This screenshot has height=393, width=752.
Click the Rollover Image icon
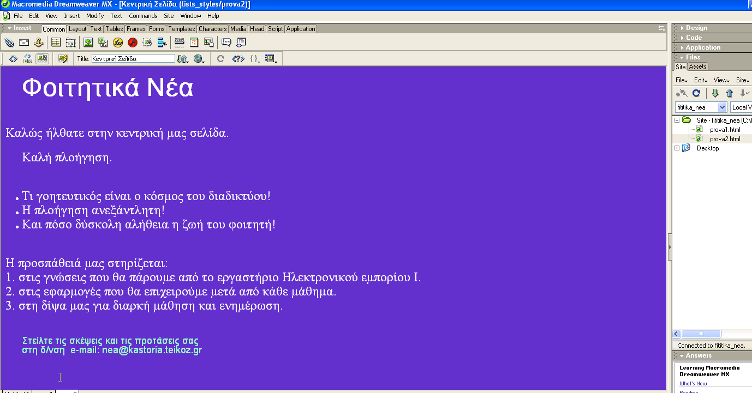click(147, 42)
